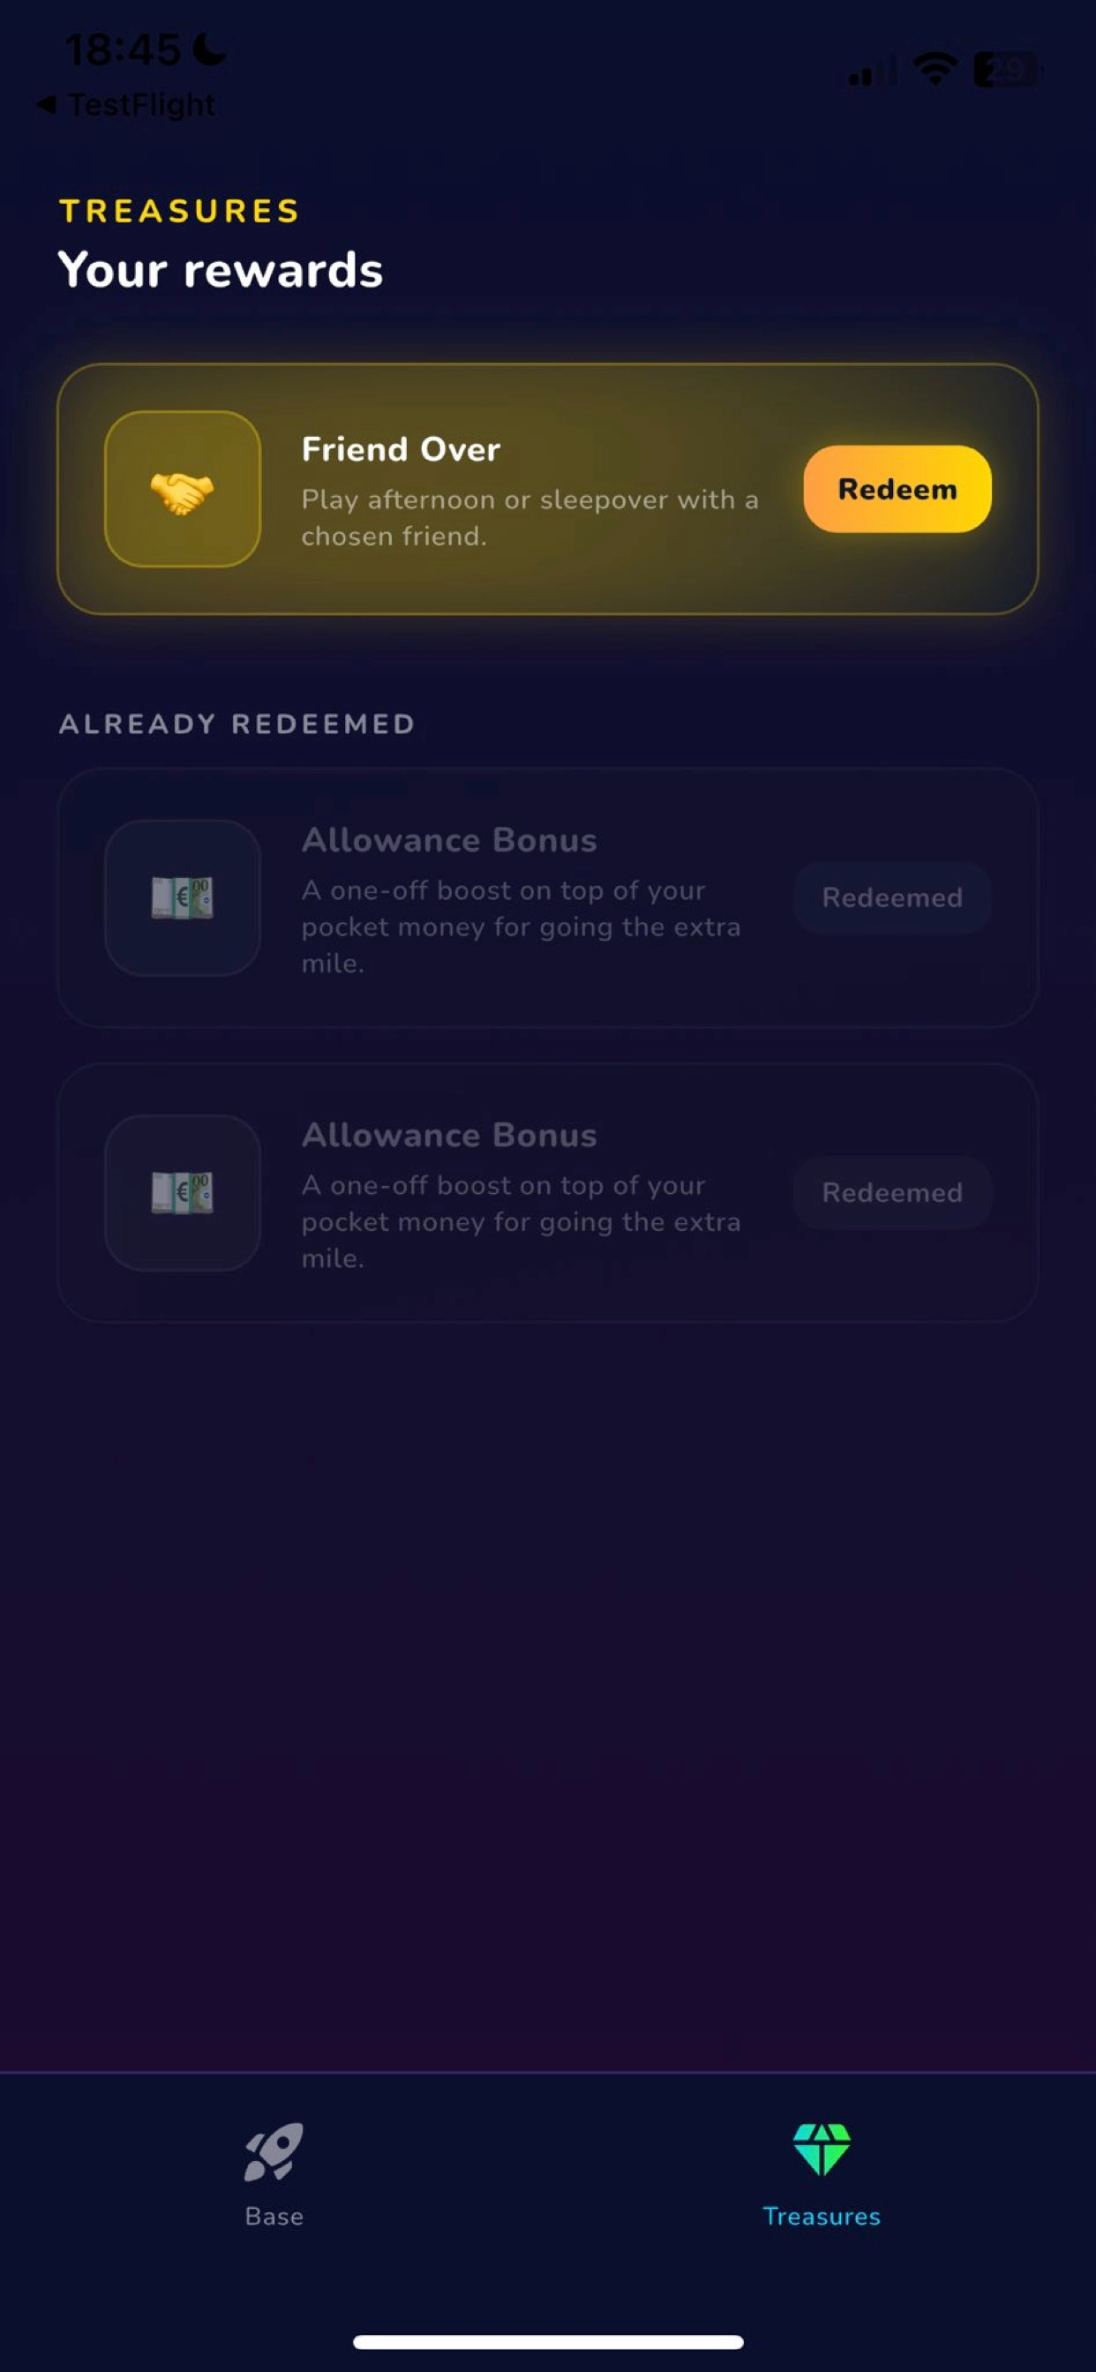Tap the Wi-Fi status icon
This screenshot has width=1096, height=2372.
point(935,69)
